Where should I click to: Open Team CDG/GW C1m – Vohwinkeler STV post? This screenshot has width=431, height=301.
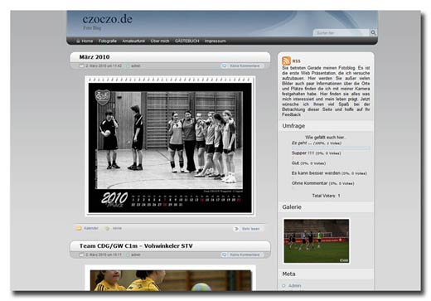(x=136, y=245)
